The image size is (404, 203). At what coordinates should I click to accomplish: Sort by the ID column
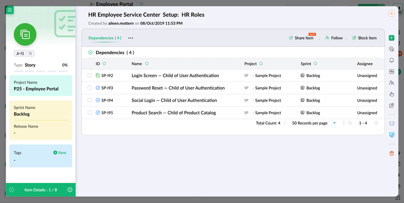pos(105,64)
